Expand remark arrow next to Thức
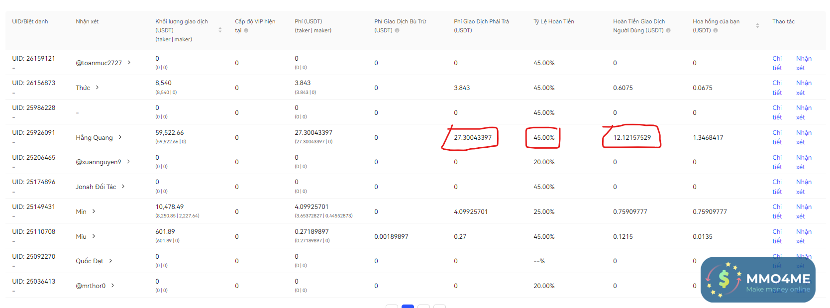The image size is (830, 308). tap(97, 88)
